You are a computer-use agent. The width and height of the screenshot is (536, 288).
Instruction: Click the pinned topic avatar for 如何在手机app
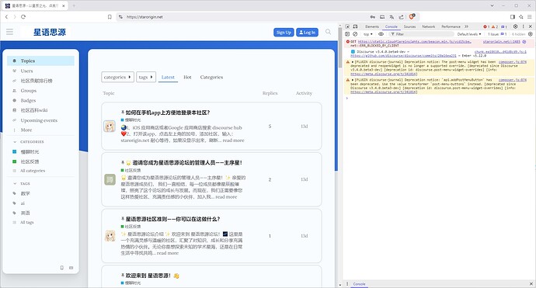(x=110, y=126)
